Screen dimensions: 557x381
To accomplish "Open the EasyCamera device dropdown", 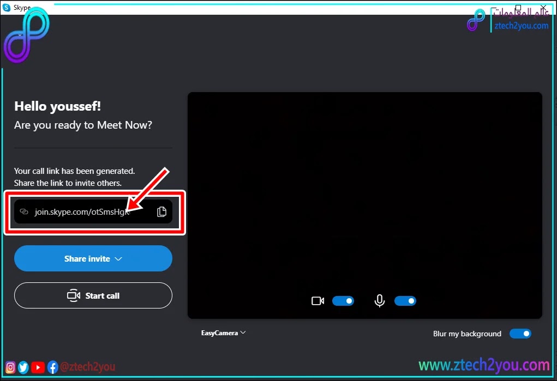I will click(x=224, y=333).
